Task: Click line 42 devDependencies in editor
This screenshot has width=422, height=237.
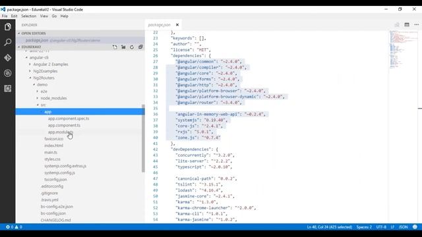Action: (x=194, y=149)
